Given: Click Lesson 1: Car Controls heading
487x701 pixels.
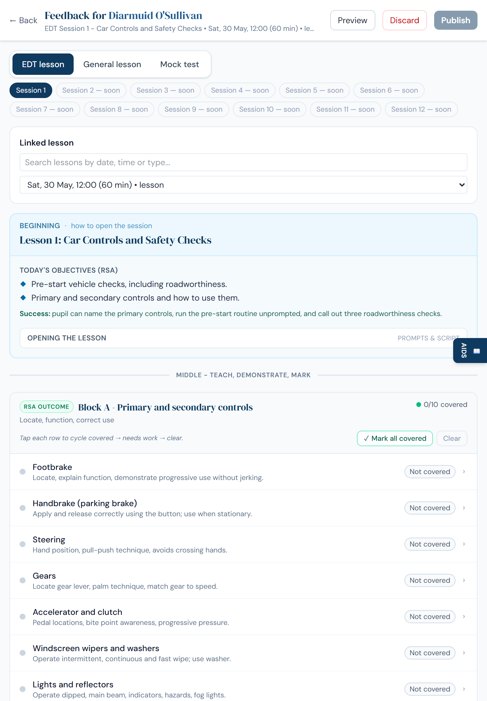Looking at the screenshot, I should tap(115, 241).
